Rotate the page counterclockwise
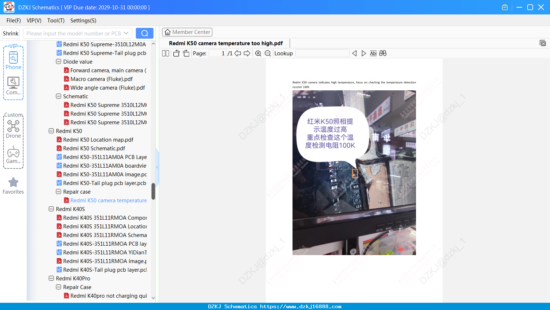 click(x=176, y=53)
